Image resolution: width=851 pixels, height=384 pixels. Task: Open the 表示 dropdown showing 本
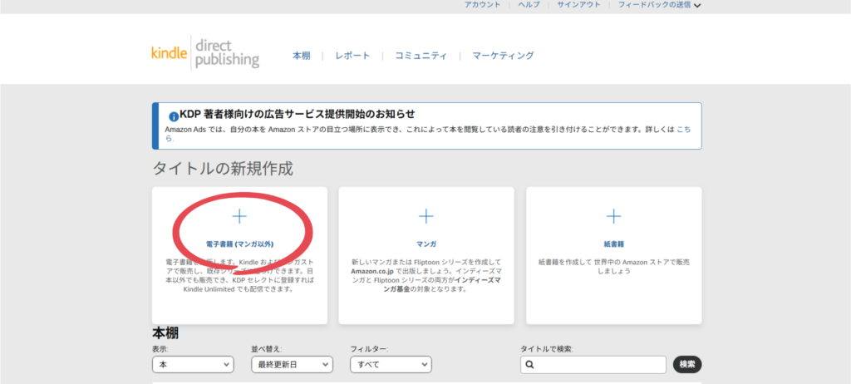193,365
